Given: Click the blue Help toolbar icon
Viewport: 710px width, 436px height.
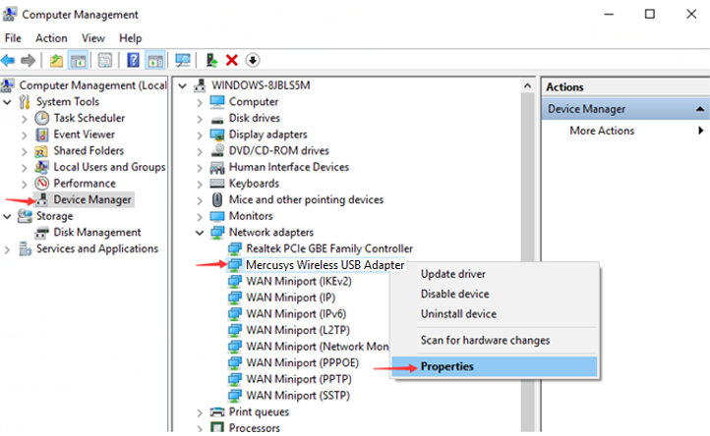Looking at the screenshot, I should click(x=133, y=61).
